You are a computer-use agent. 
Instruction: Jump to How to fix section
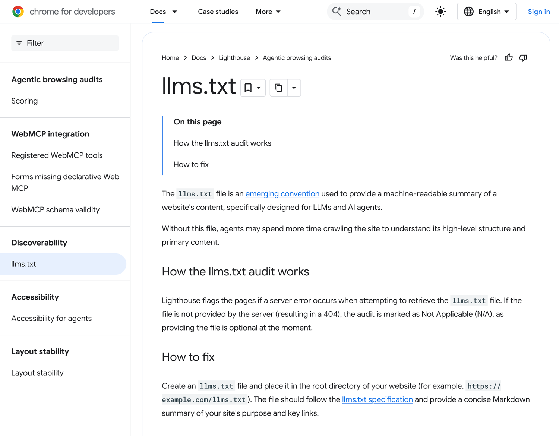pos(191,165)
